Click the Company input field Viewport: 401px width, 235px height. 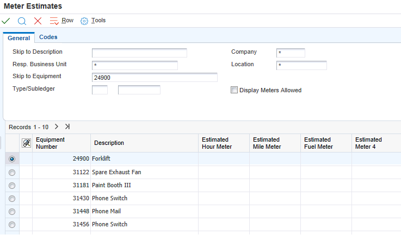(291, 53)
